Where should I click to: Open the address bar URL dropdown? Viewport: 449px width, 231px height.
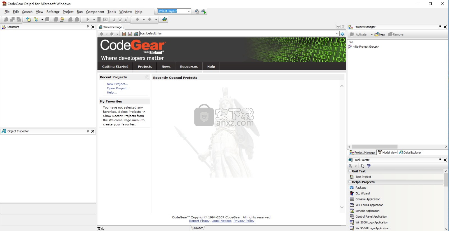(x=337, y=34)
